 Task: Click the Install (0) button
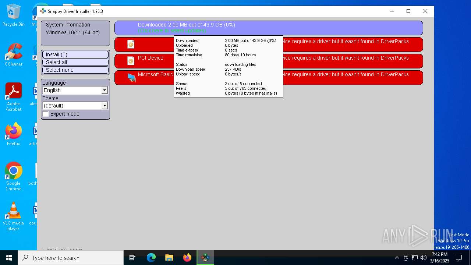tap(75, 54)
